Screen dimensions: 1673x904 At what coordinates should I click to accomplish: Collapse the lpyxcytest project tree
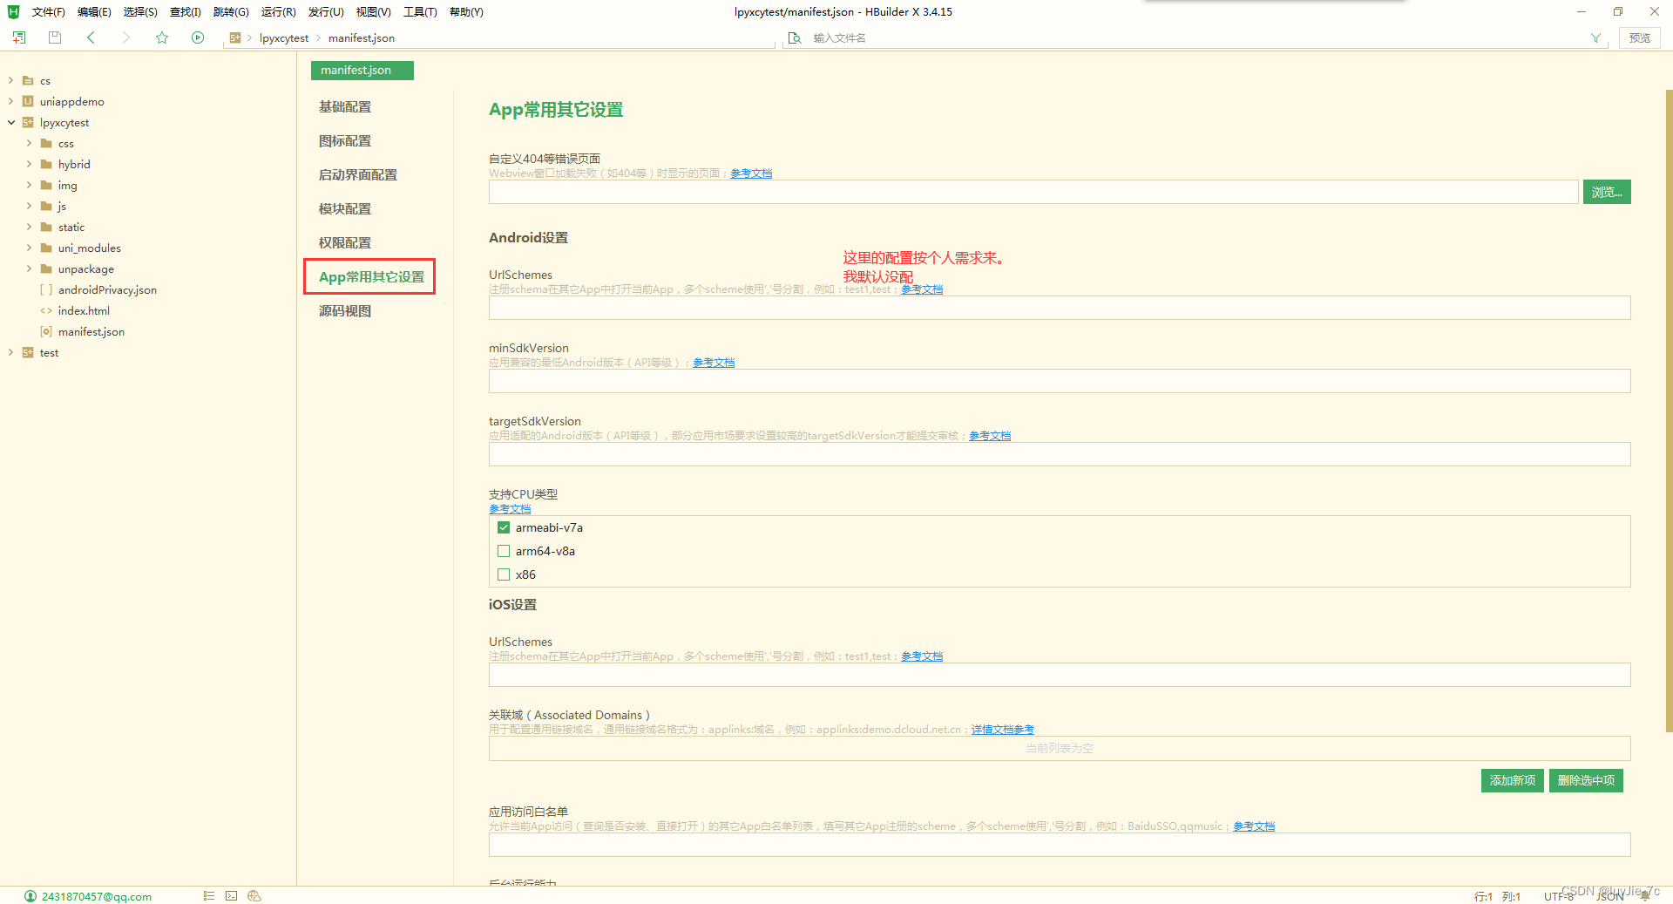tap(10, 122)
